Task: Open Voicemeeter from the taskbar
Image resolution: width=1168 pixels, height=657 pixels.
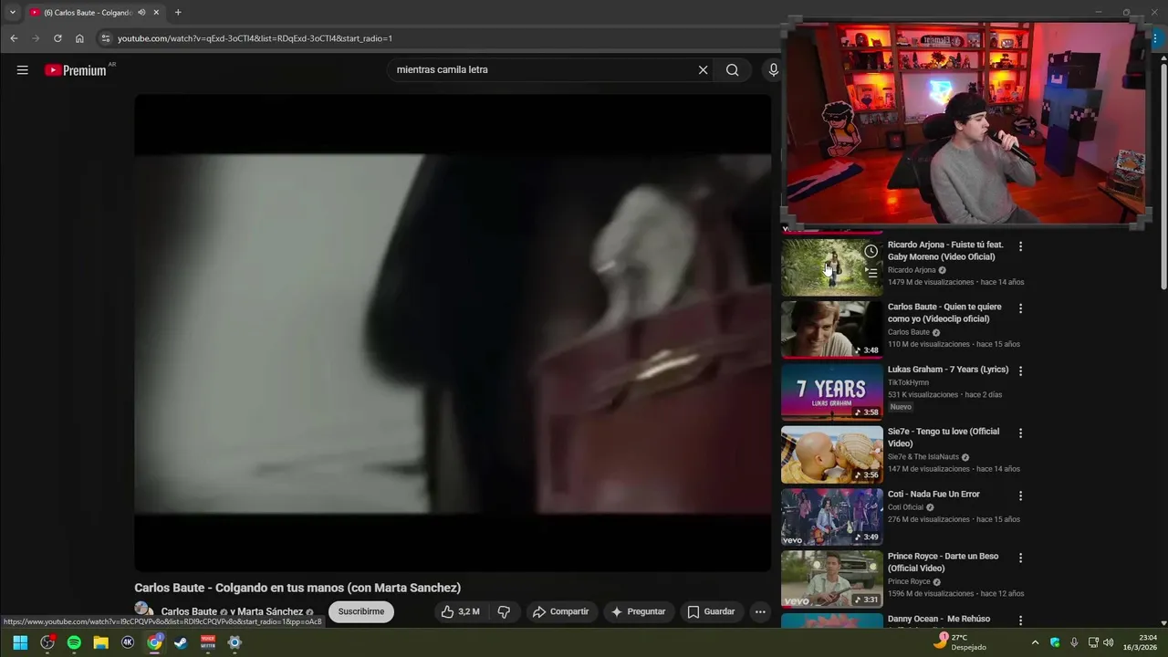Action: (x=208, y=642)
